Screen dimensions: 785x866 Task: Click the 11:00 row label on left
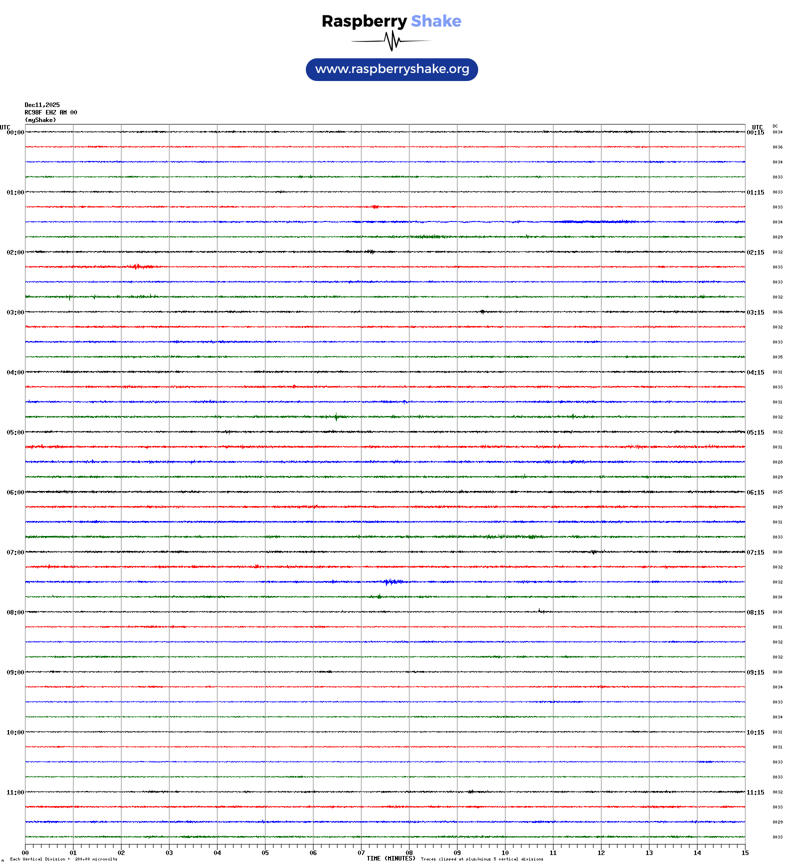[15, 792]
